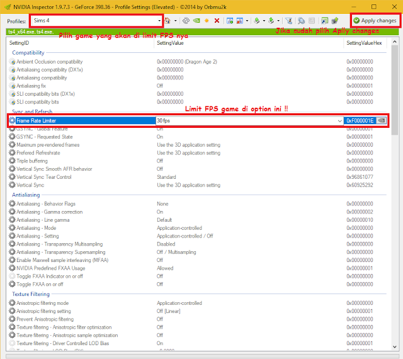
Task: Click the vertical scrollbar thumb
Action: point(395,90)
